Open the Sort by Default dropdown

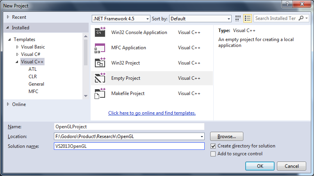click(200, 19)
